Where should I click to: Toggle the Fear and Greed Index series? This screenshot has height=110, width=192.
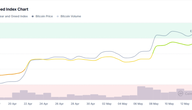13,16
